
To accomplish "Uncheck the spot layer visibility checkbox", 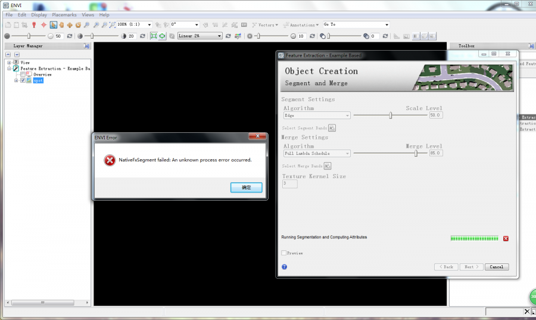I will pyautogui.click(x=23, y=80).
